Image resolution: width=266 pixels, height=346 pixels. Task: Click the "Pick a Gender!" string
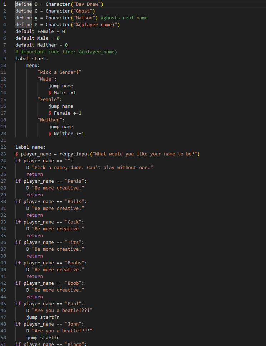(59, 72)
